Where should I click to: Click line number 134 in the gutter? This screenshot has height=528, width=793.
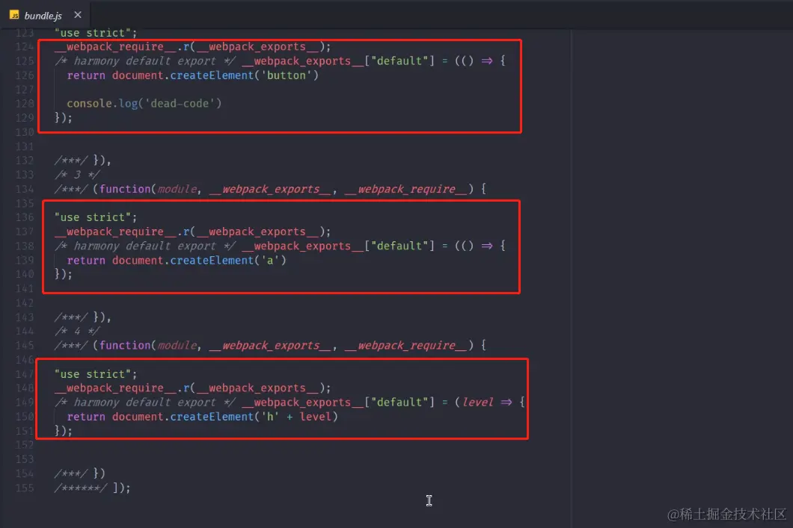(24, 189)
